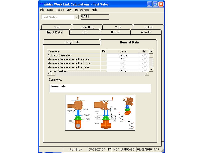Go to the Output tab

149,27
